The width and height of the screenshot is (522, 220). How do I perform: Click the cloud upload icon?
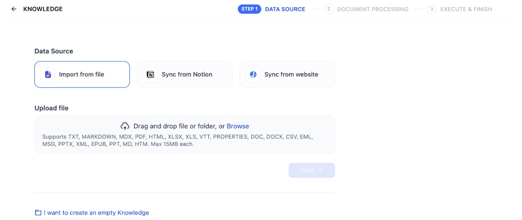point(125,126)
